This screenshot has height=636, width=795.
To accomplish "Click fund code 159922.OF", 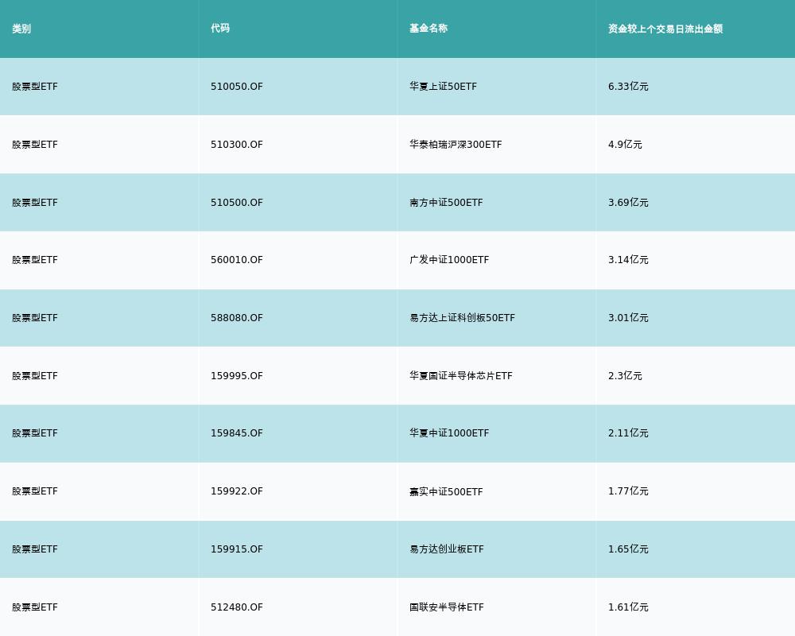I will click(x=237, y=491).
